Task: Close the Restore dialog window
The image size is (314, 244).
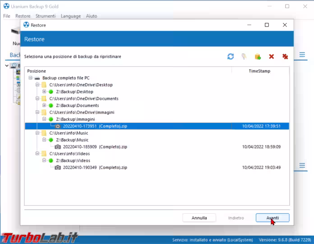Action: (x=285, y=25)
